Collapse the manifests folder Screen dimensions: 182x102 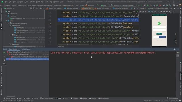click(6, 16)
